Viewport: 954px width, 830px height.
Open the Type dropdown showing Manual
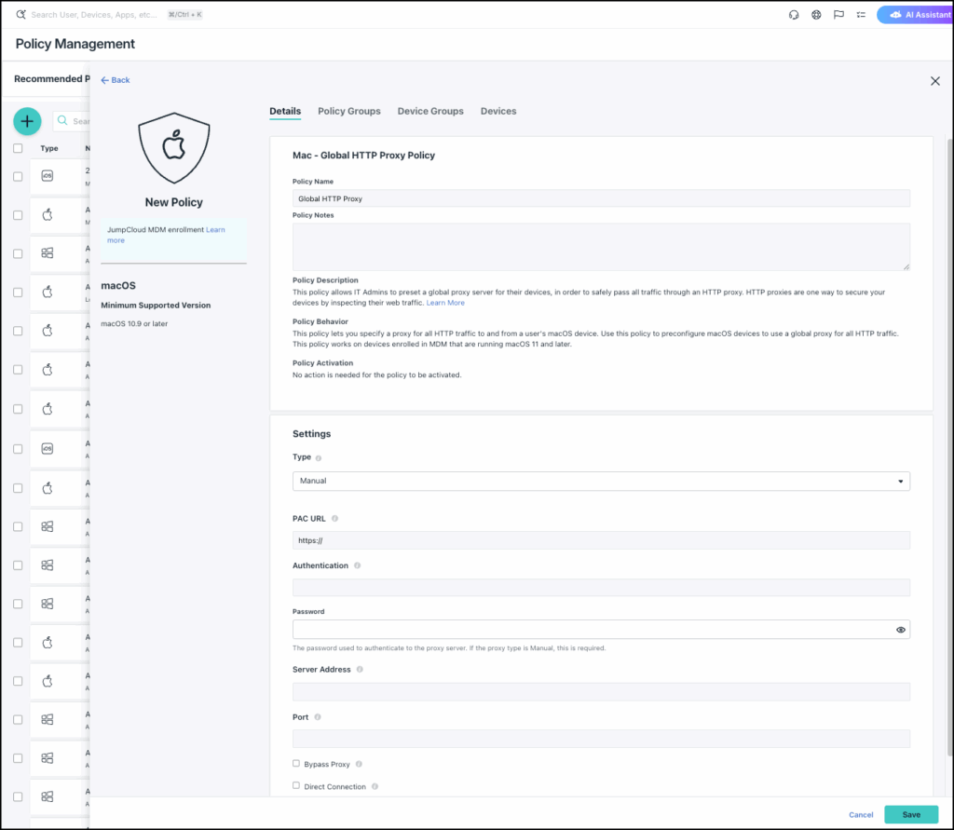[601, 481]
